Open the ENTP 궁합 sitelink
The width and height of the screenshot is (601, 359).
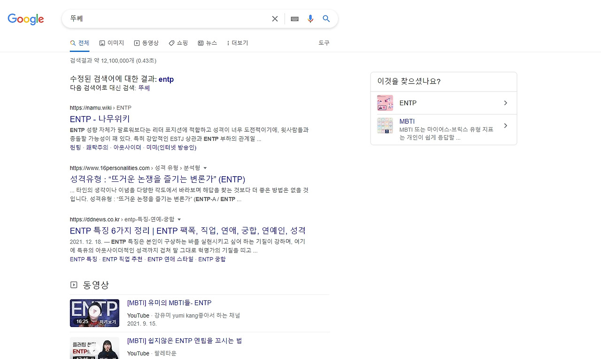(212, 259)
